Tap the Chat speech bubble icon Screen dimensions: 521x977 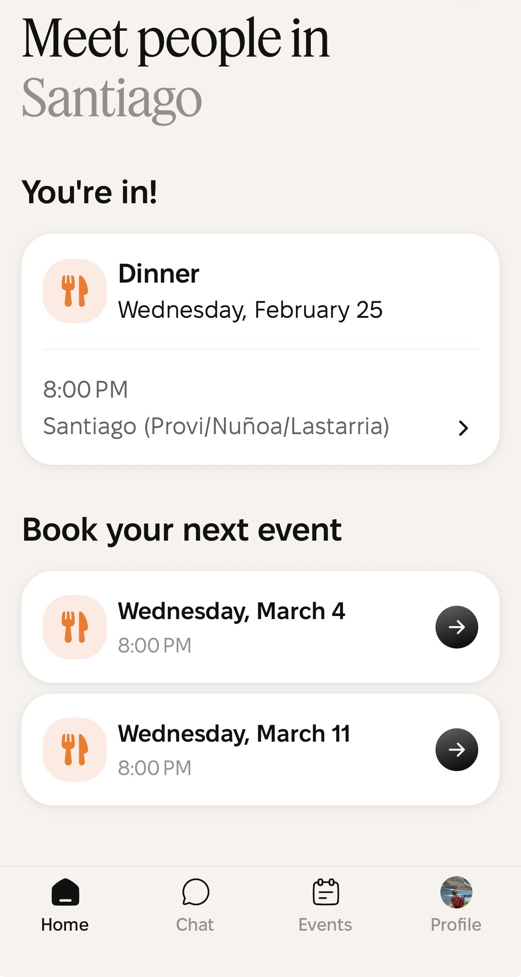(x=195, y=892)
